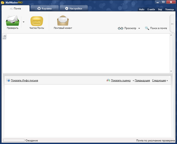Open the Почтовый клиент envelope icon
177x144 pixels.
[x=63, y=21]
